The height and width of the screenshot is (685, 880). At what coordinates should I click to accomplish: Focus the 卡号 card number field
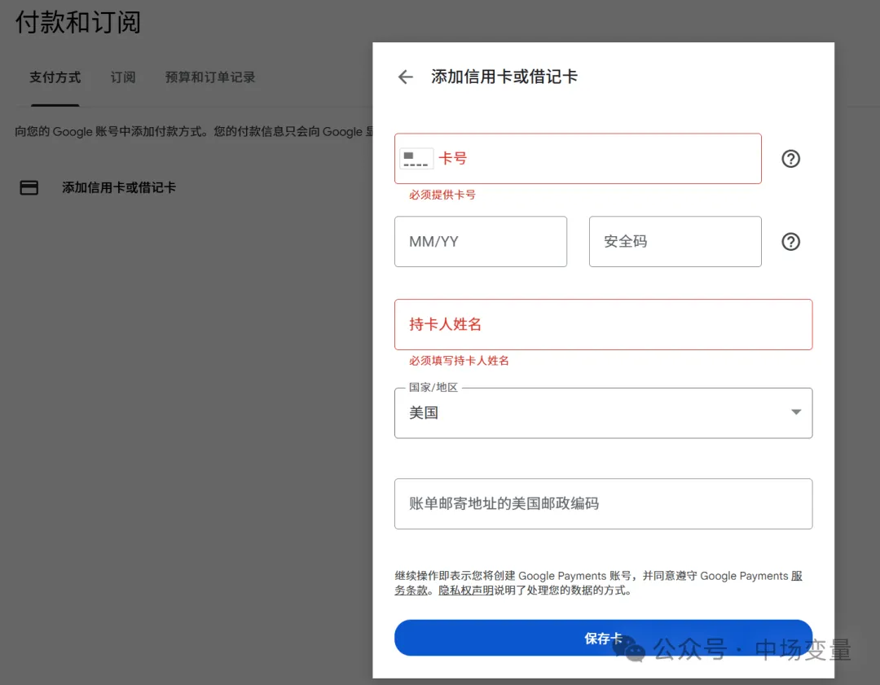pos(578,159)
